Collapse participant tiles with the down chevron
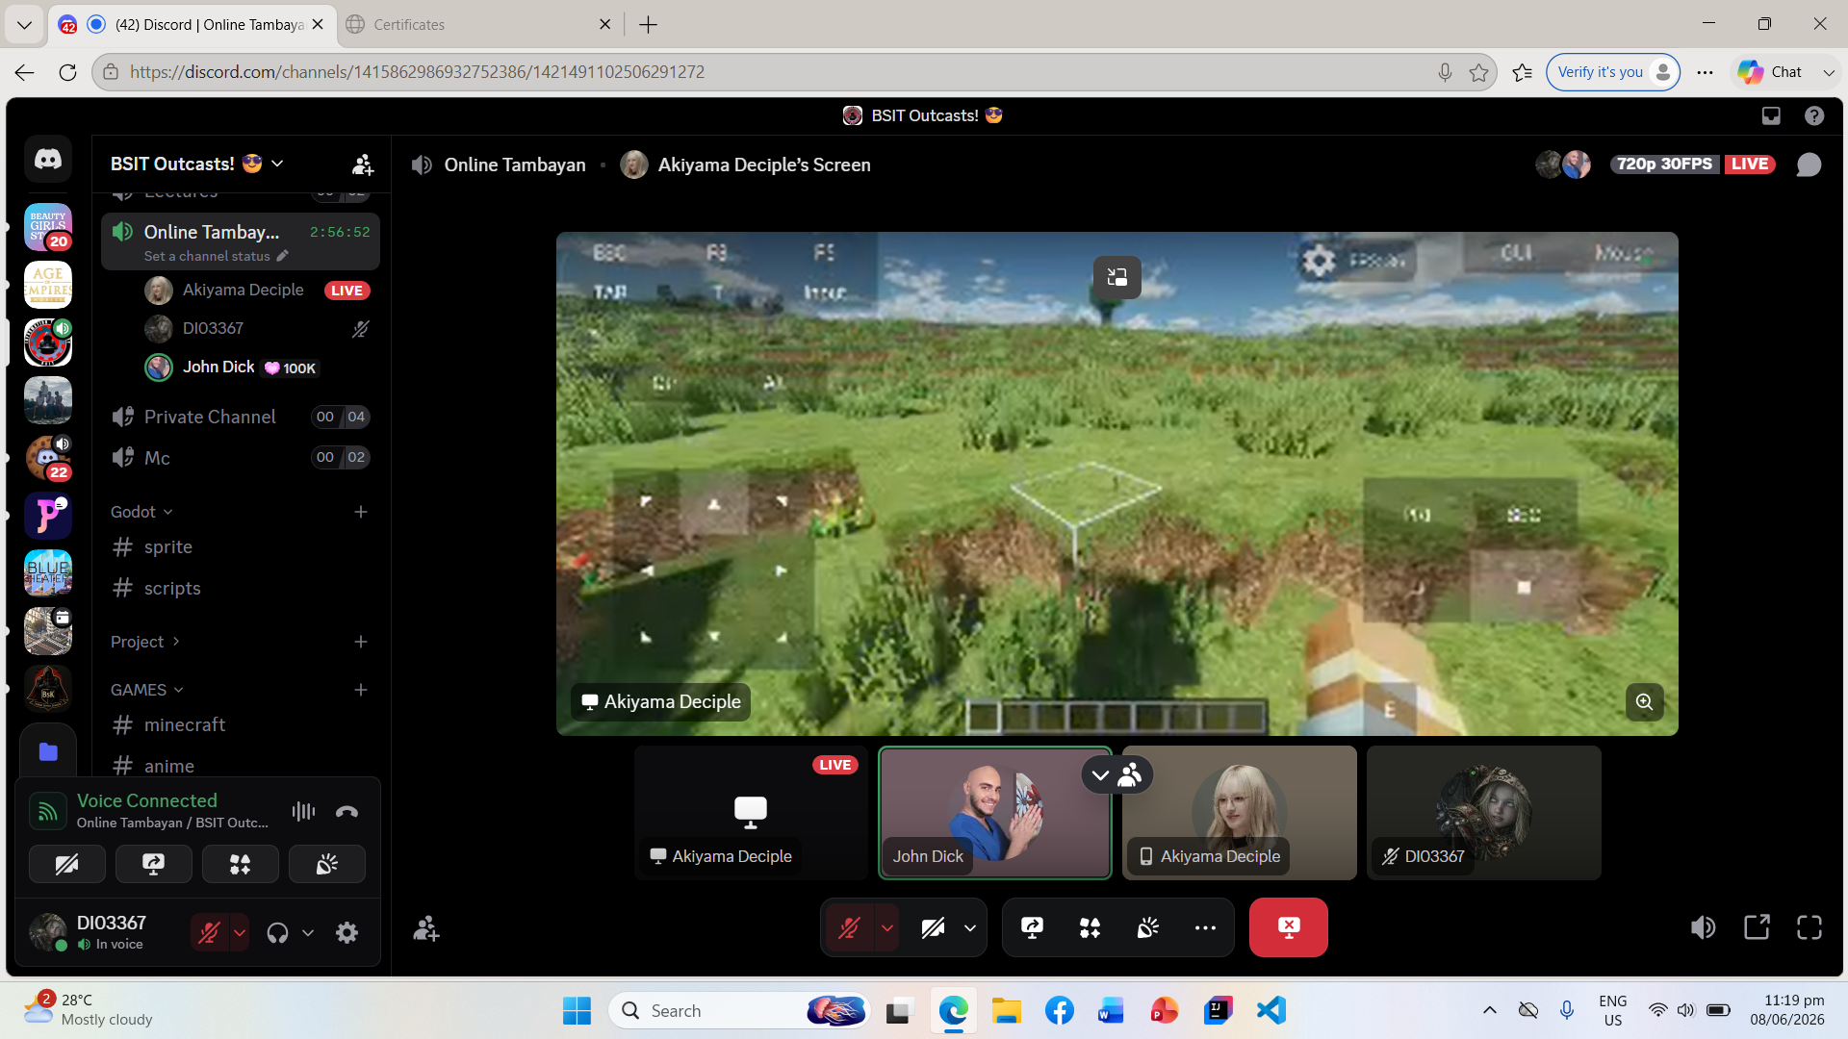Screen dimensions: 1848x1039 (x=1100, y=774)
